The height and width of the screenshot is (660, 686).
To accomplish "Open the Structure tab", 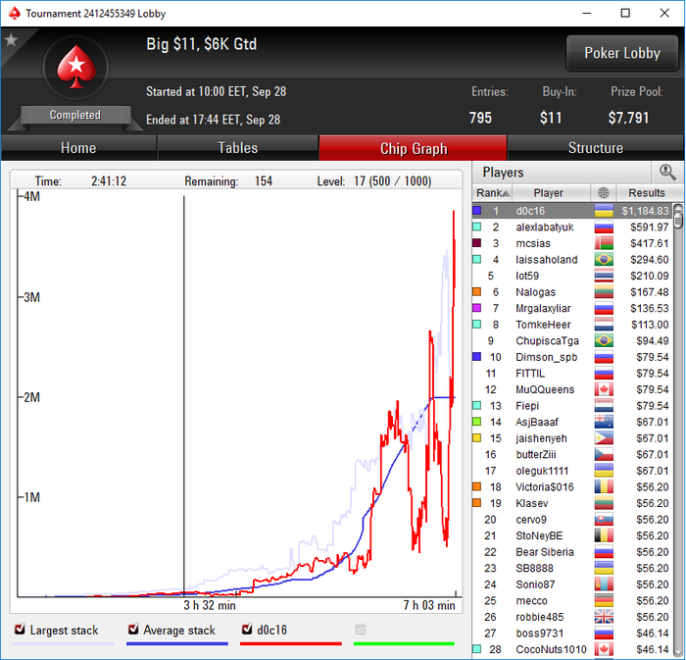I will pyautogui.click(x=596, y=148).
